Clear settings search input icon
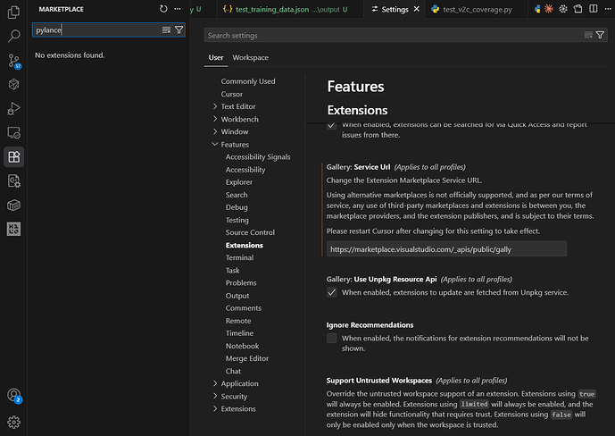 (x=588, y=35)
